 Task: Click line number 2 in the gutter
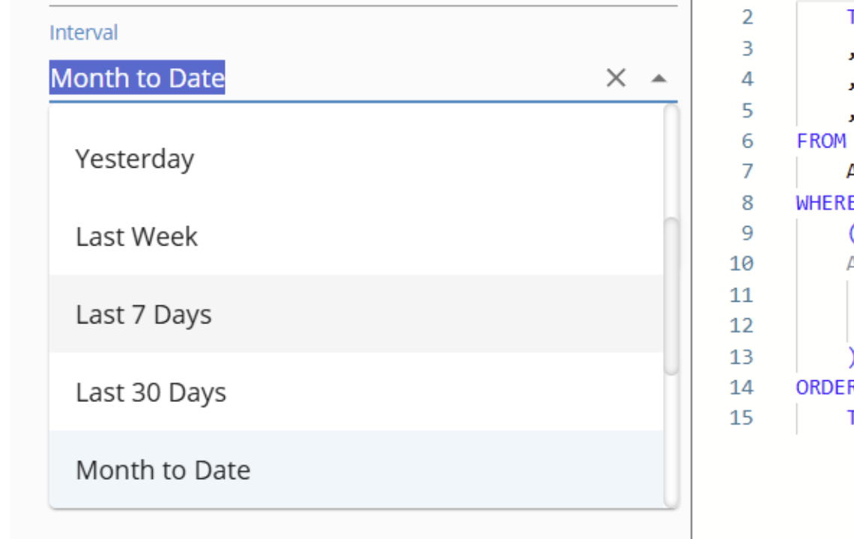pyautogui.click(x=747, y=17)
